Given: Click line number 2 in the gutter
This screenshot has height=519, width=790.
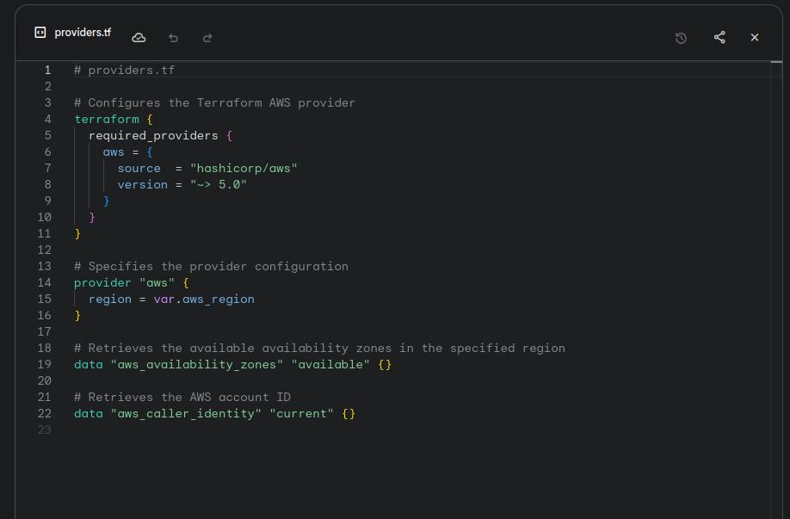Looking at the screenshot, I should coord(48,87).
